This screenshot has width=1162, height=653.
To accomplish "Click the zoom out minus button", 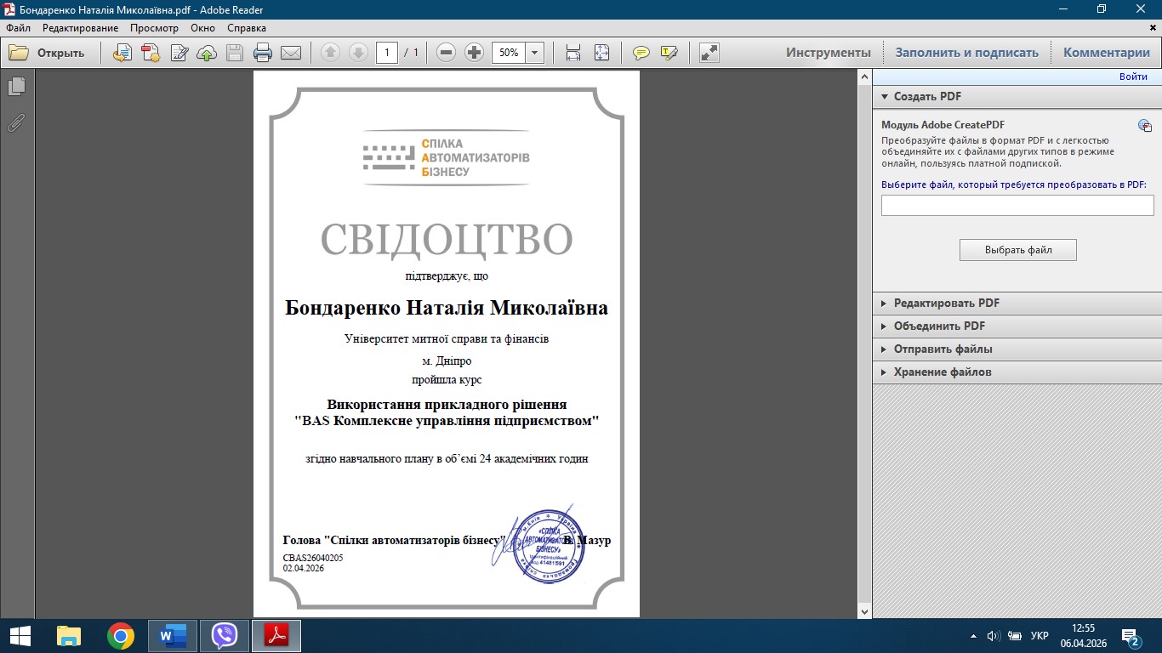I will (446, 53).
